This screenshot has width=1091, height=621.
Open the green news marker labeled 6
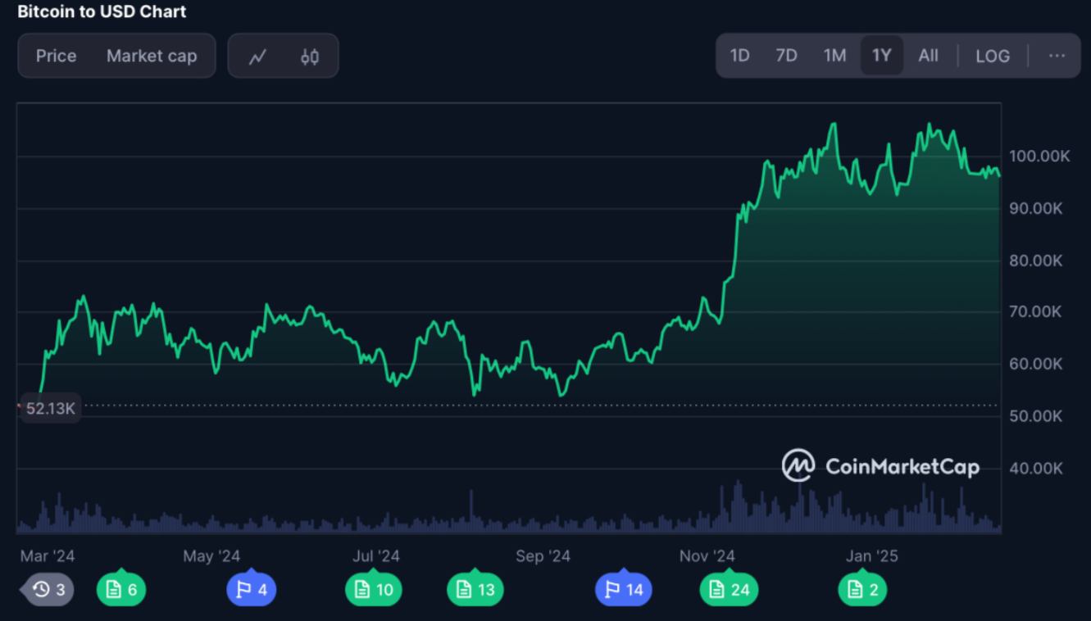pos(121,589)
